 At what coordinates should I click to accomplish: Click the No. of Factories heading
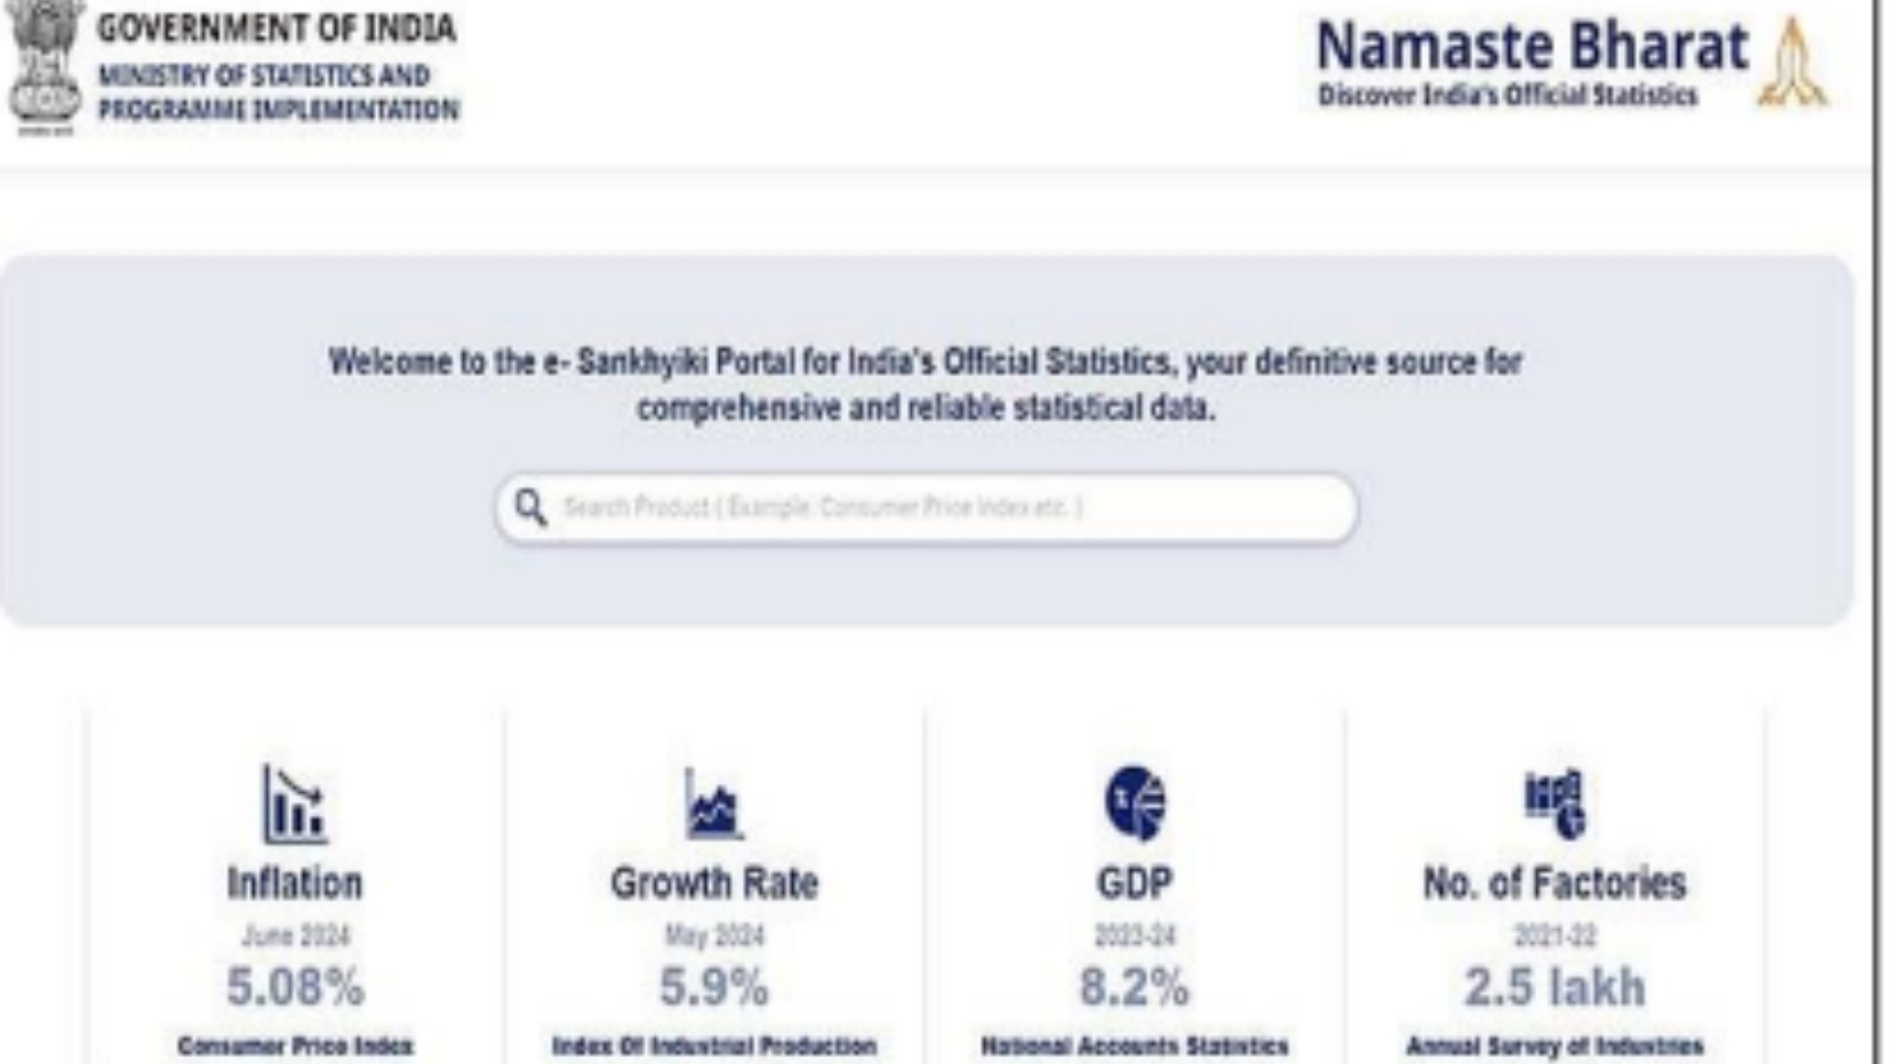(x=1555, y=883)
